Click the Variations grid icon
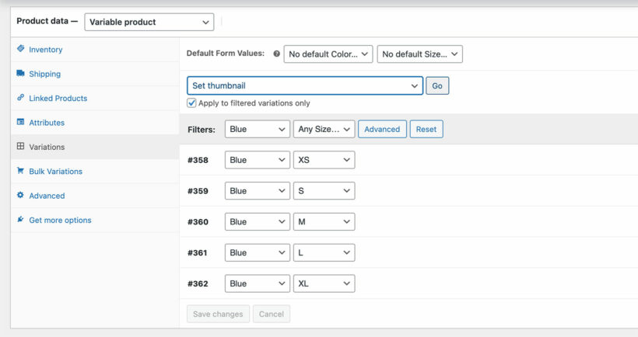This screenshot has height=337, width=638. (x=20, y=147)
